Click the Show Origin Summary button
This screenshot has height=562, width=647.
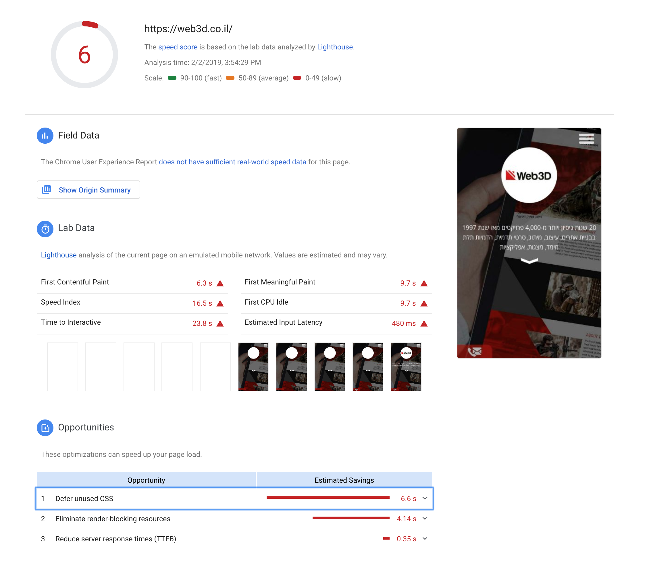point(88,190)
